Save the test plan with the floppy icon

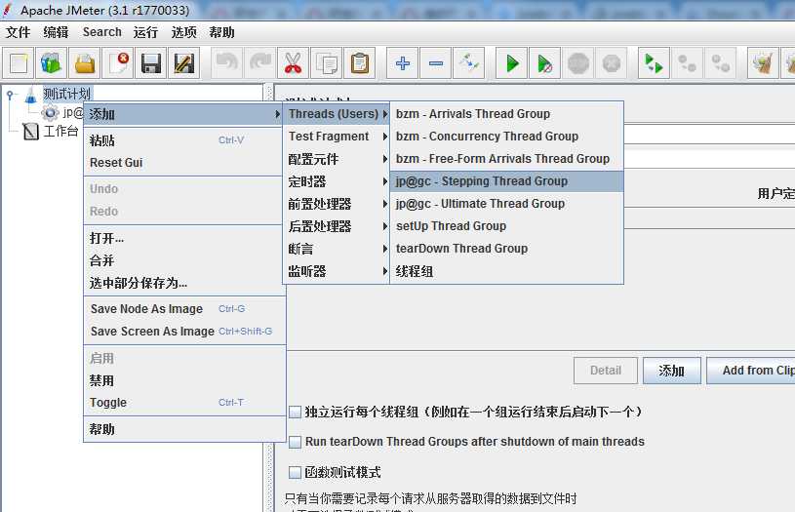(150, 63)
